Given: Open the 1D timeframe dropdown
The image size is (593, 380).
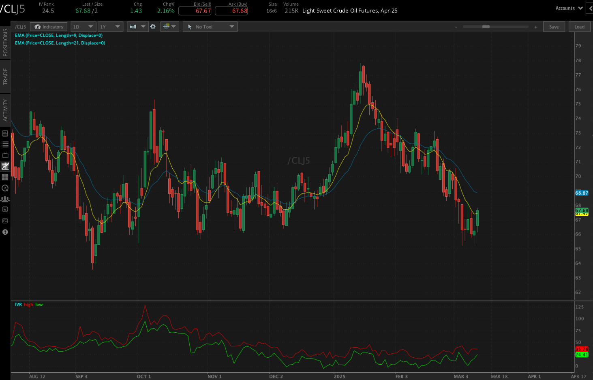Looking at the screenshot, I should point(83,26).
